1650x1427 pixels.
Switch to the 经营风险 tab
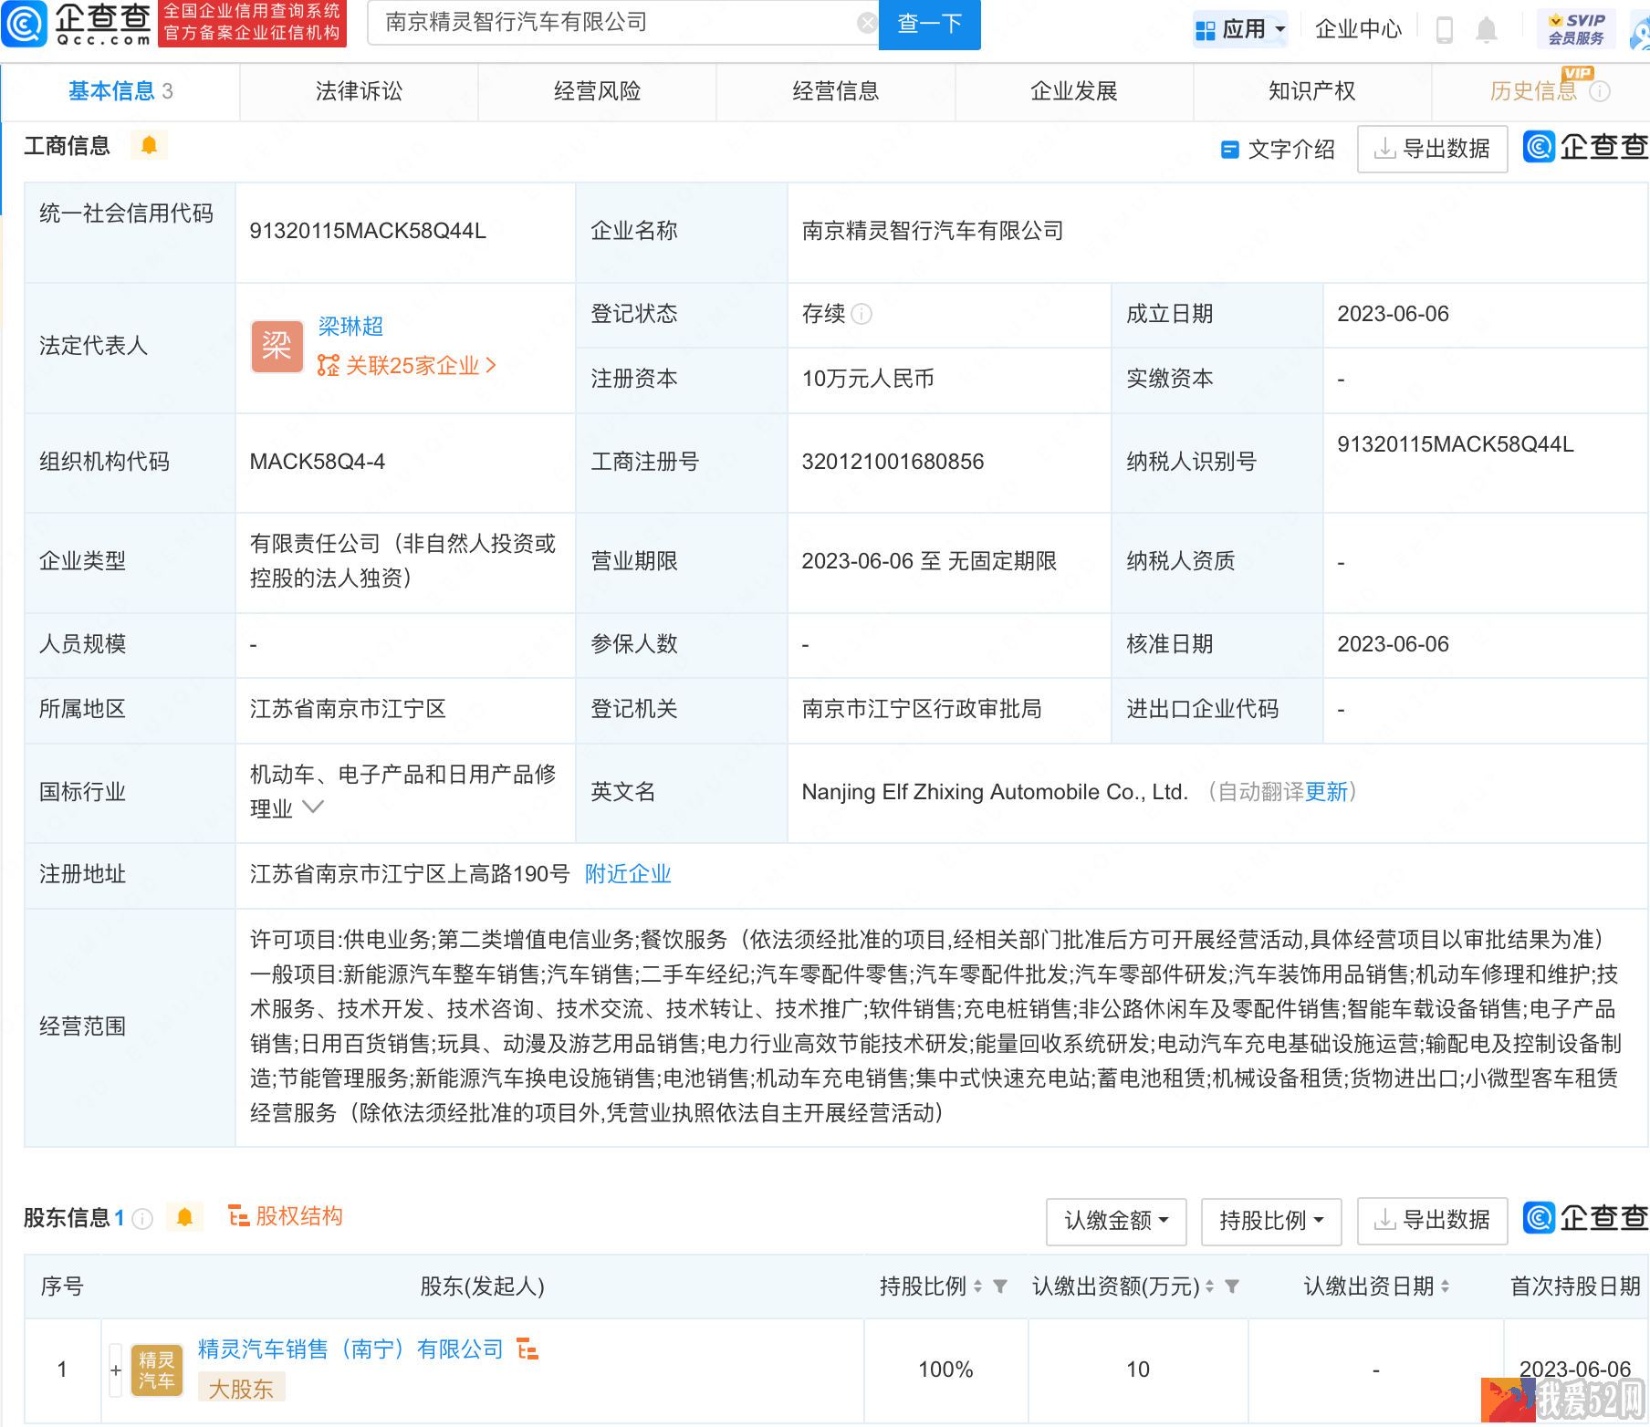click(597, 91)
